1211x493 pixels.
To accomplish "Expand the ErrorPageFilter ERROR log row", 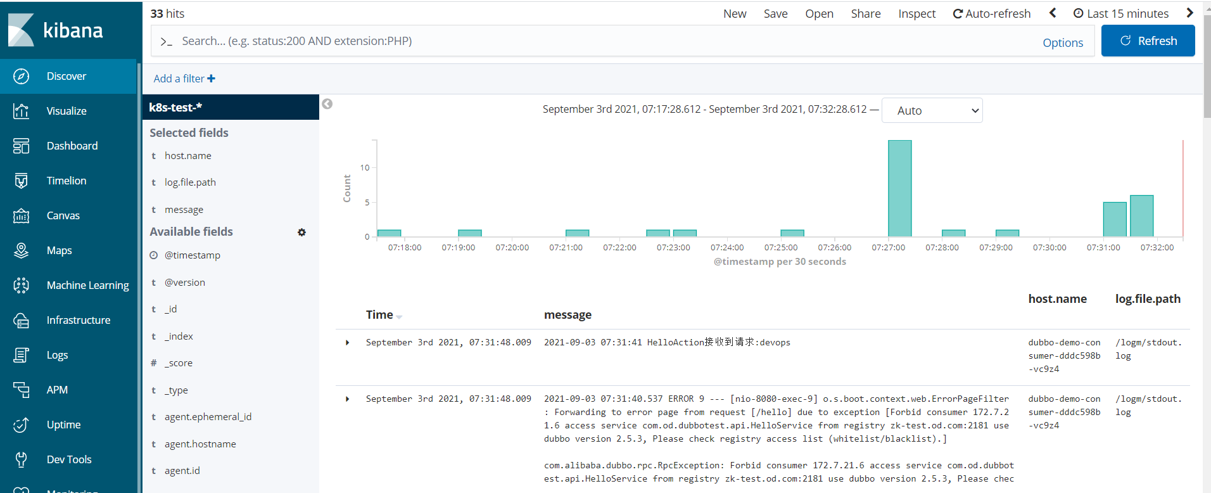I will coord(347,399).
